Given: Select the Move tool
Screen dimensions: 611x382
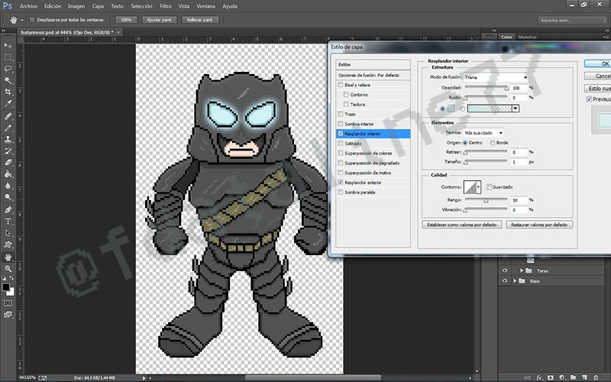Looking at the screenshot, I should 8,46.
